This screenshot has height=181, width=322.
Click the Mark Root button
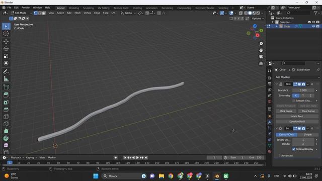[x=297, y=116]
